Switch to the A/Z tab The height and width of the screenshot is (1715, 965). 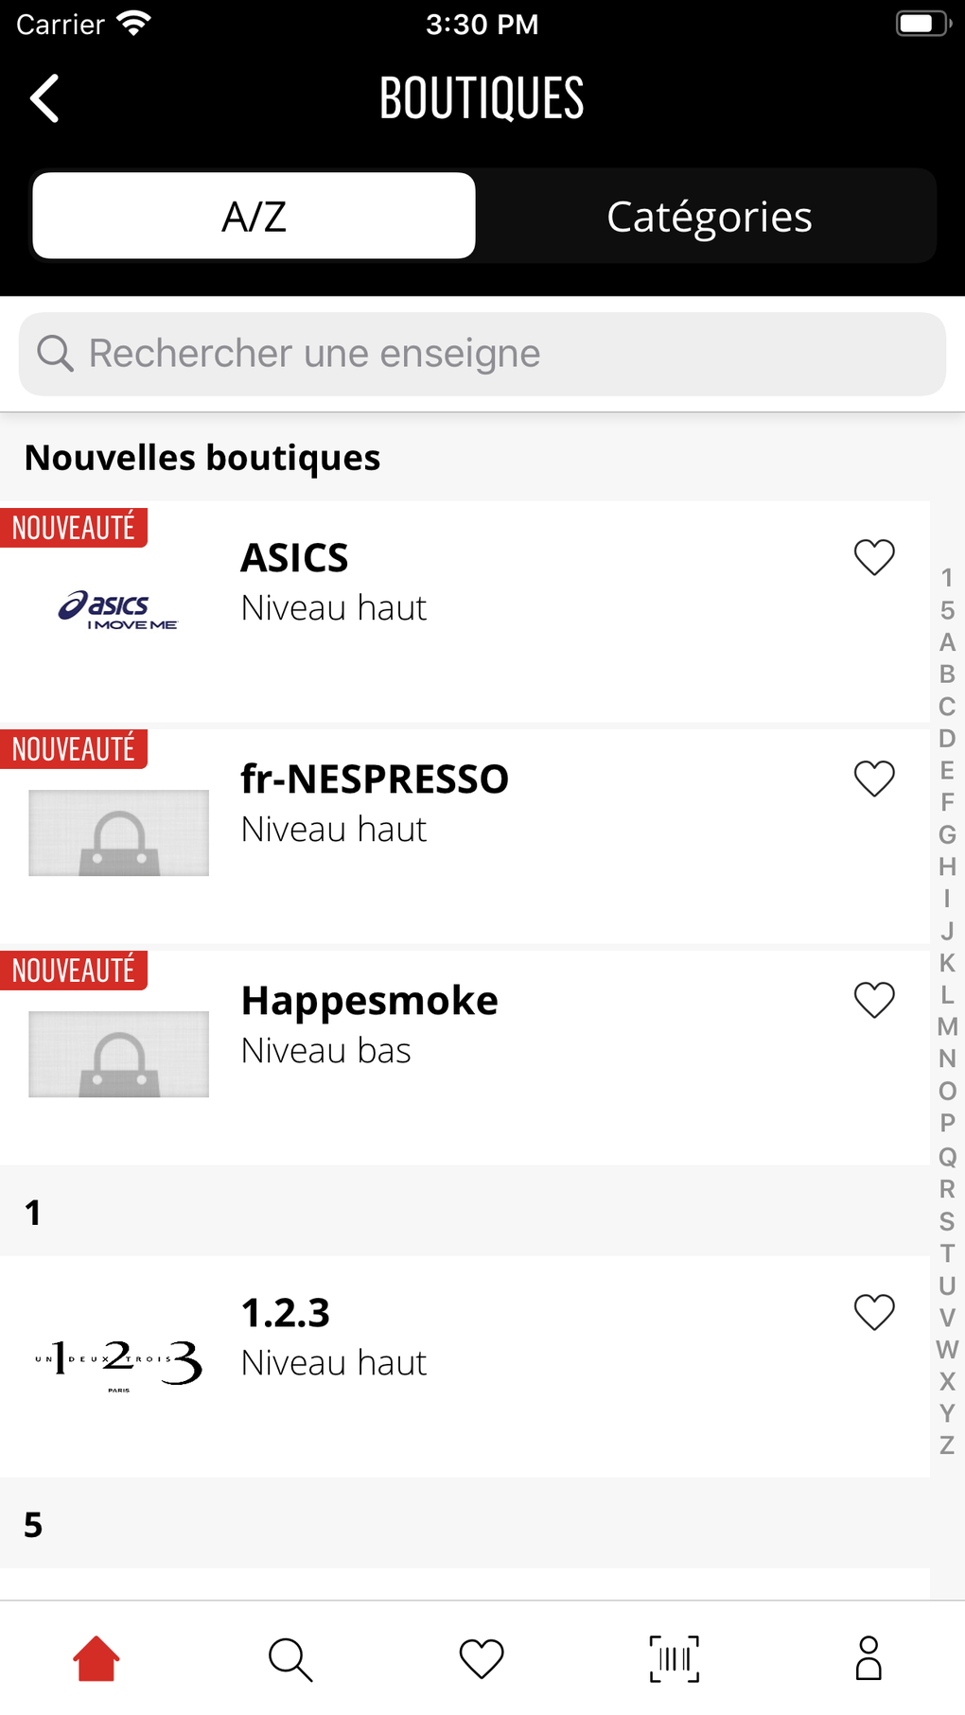coord(254,216)
